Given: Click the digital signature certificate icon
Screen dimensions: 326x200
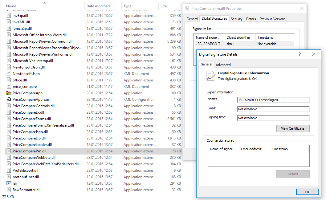Looking at the screenshot, I should click(x=211, y=76).
